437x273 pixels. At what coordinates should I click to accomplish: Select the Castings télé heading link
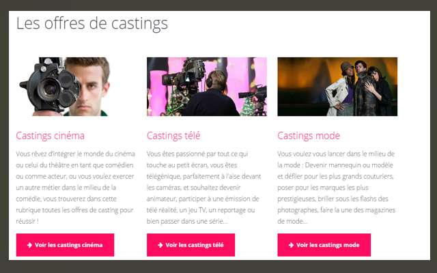click(173, 136)
